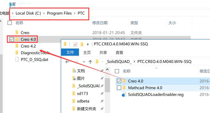Tick the Mathcad Prime 4.0 checkbox

click(x=119, y=88)
